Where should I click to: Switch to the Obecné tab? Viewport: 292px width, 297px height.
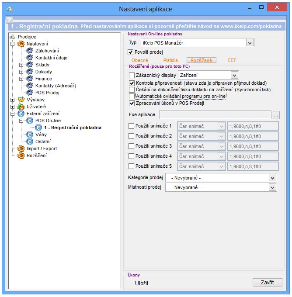tap(140, 60)
